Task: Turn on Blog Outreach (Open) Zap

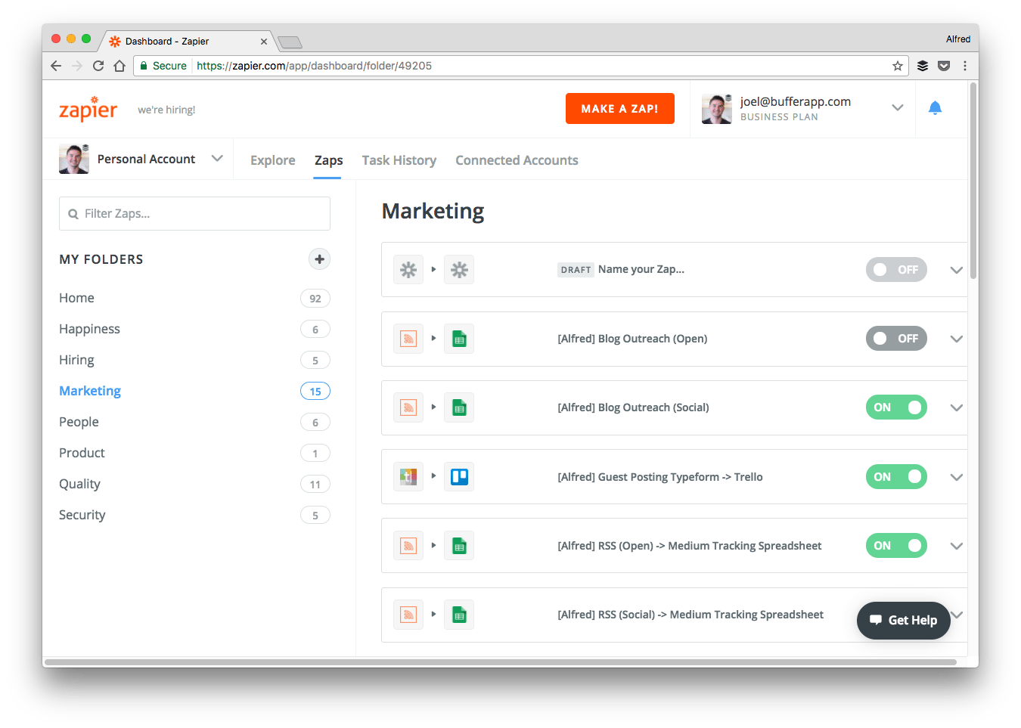Action: [x=896, y=339]
